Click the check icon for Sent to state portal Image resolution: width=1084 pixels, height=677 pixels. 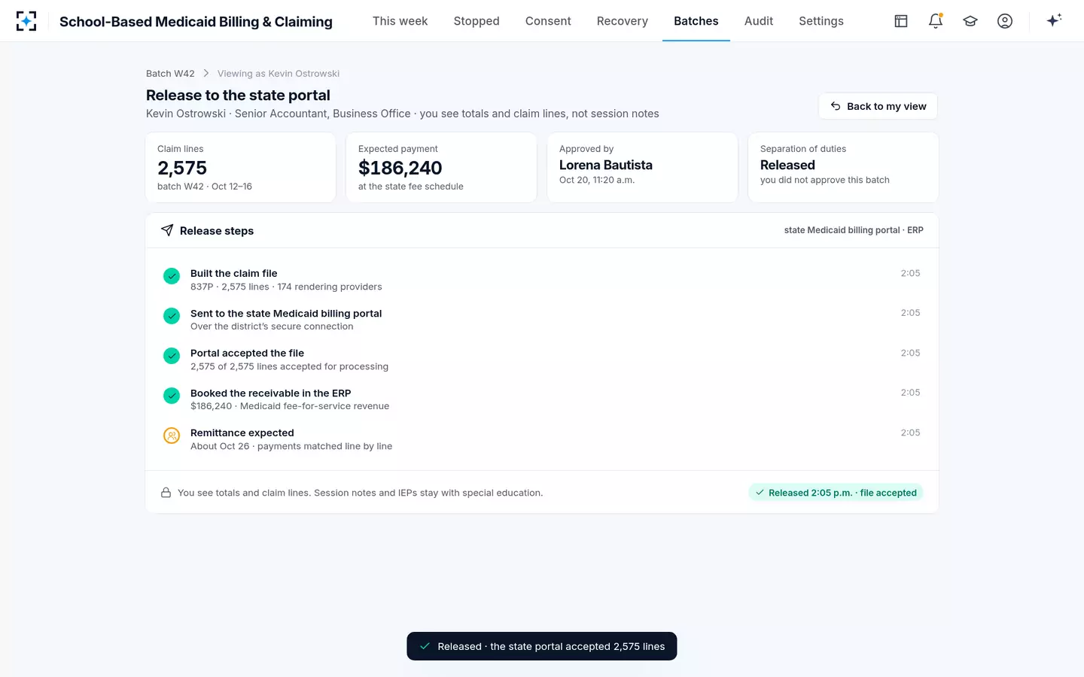[172, 316]
